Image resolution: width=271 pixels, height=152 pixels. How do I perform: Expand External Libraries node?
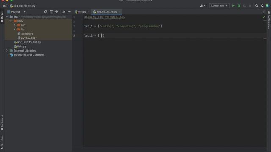7,51
